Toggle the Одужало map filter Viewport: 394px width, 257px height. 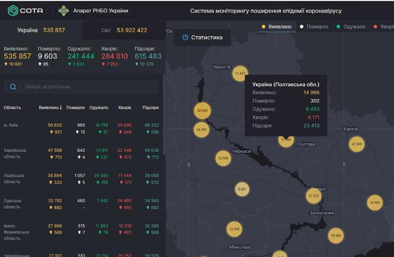(x=351, y=27)
